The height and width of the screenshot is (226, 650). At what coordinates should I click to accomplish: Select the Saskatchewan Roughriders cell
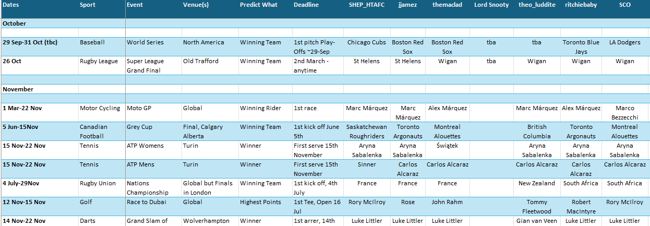click(366, 131)
